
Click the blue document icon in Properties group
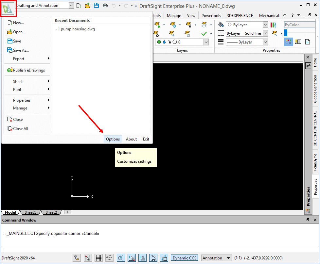pos(308,42)
